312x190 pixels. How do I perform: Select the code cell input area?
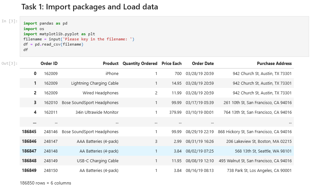click(164, 37)
